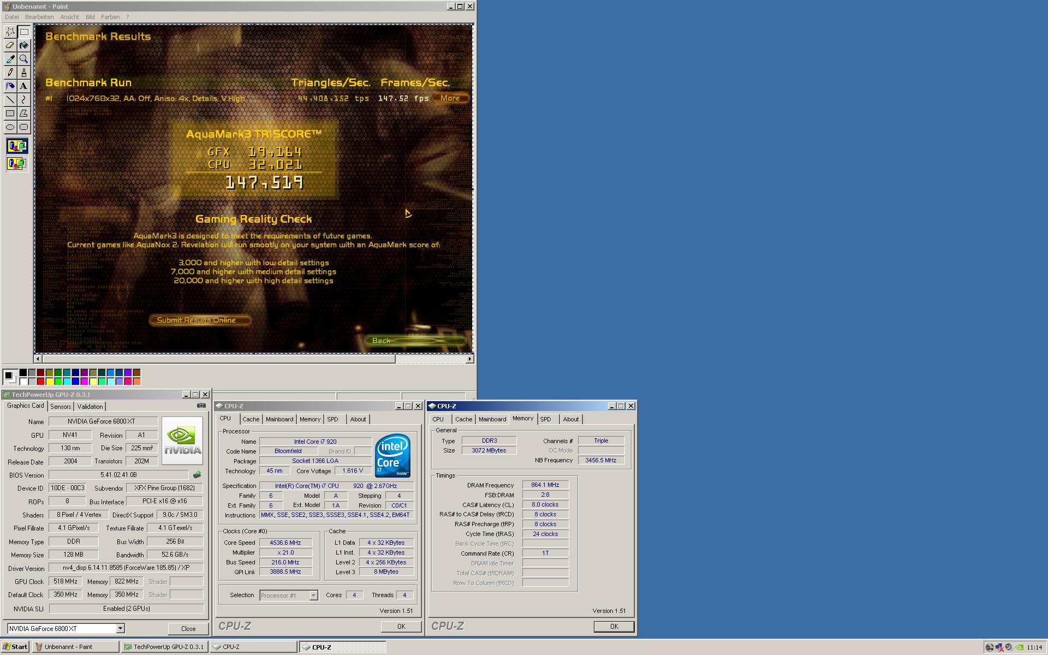1048x655 pixels.
Task: Select the Curve tool in Paint
Action: [x=24, y=100]
